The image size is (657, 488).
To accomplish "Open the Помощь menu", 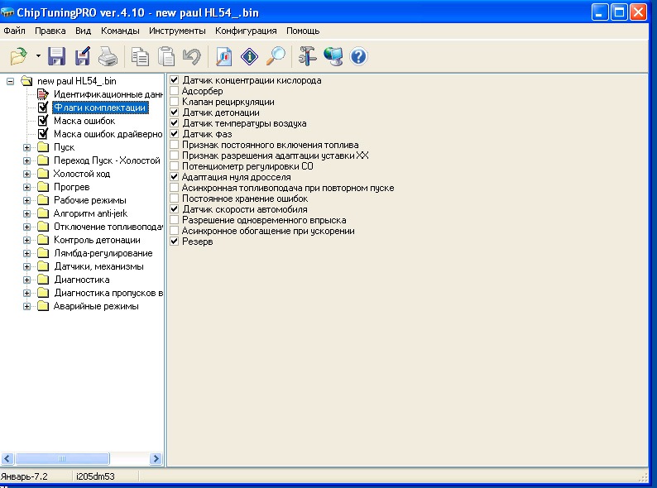I will coord(303,31).
